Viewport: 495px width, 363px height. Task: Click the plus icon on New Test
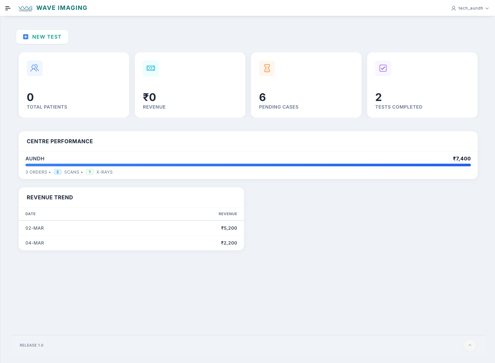(26, 37)
